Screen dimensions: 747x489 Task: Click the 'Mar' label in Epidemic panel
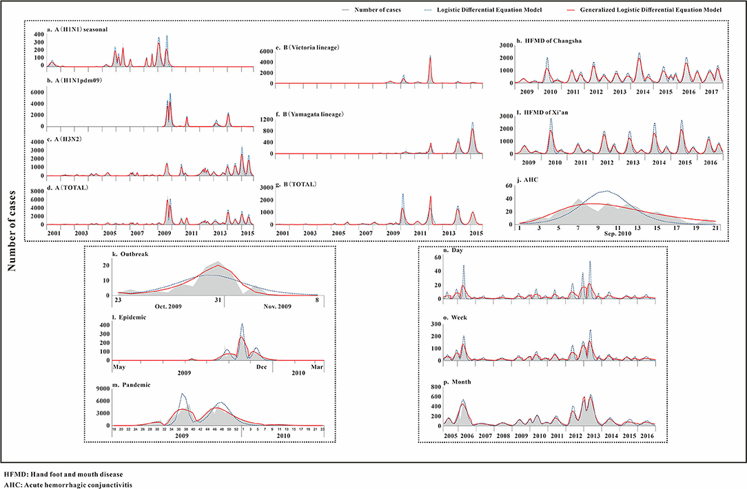point(317,367)
